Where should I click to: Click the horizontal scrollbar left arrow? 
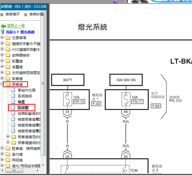2,170
